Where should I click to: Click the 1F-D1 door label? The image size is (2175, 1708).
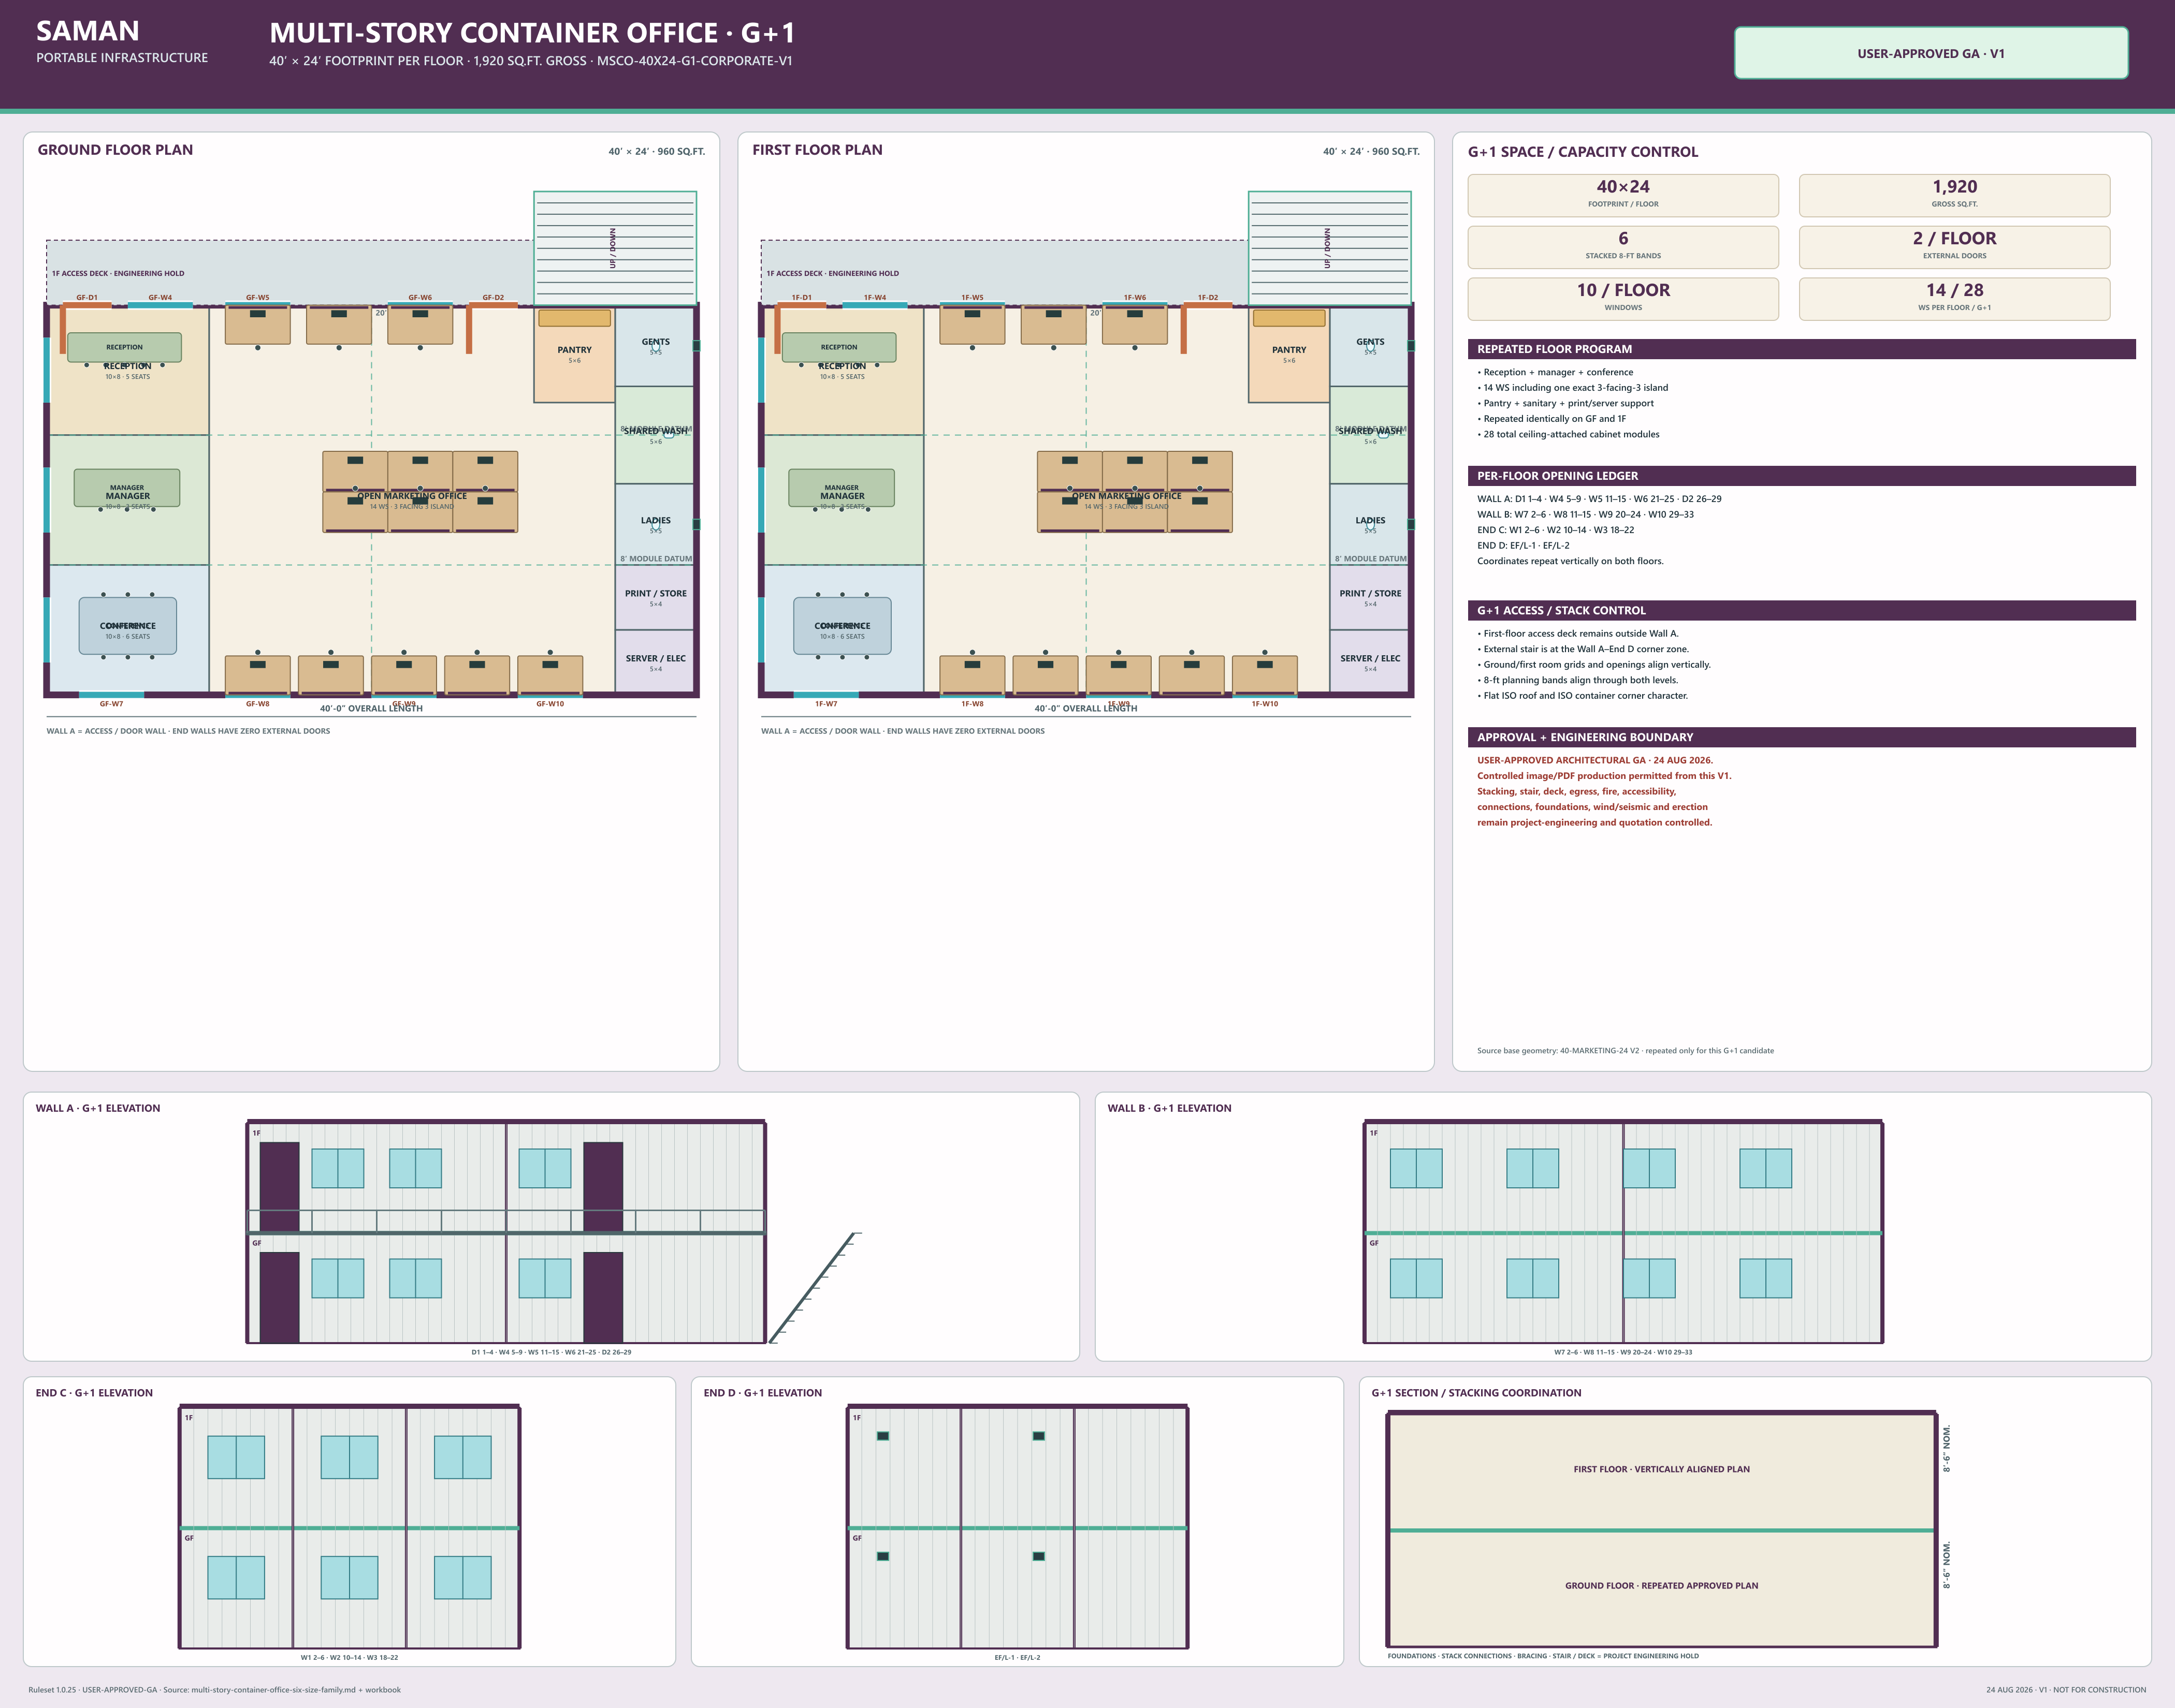(x=801, y=297)
